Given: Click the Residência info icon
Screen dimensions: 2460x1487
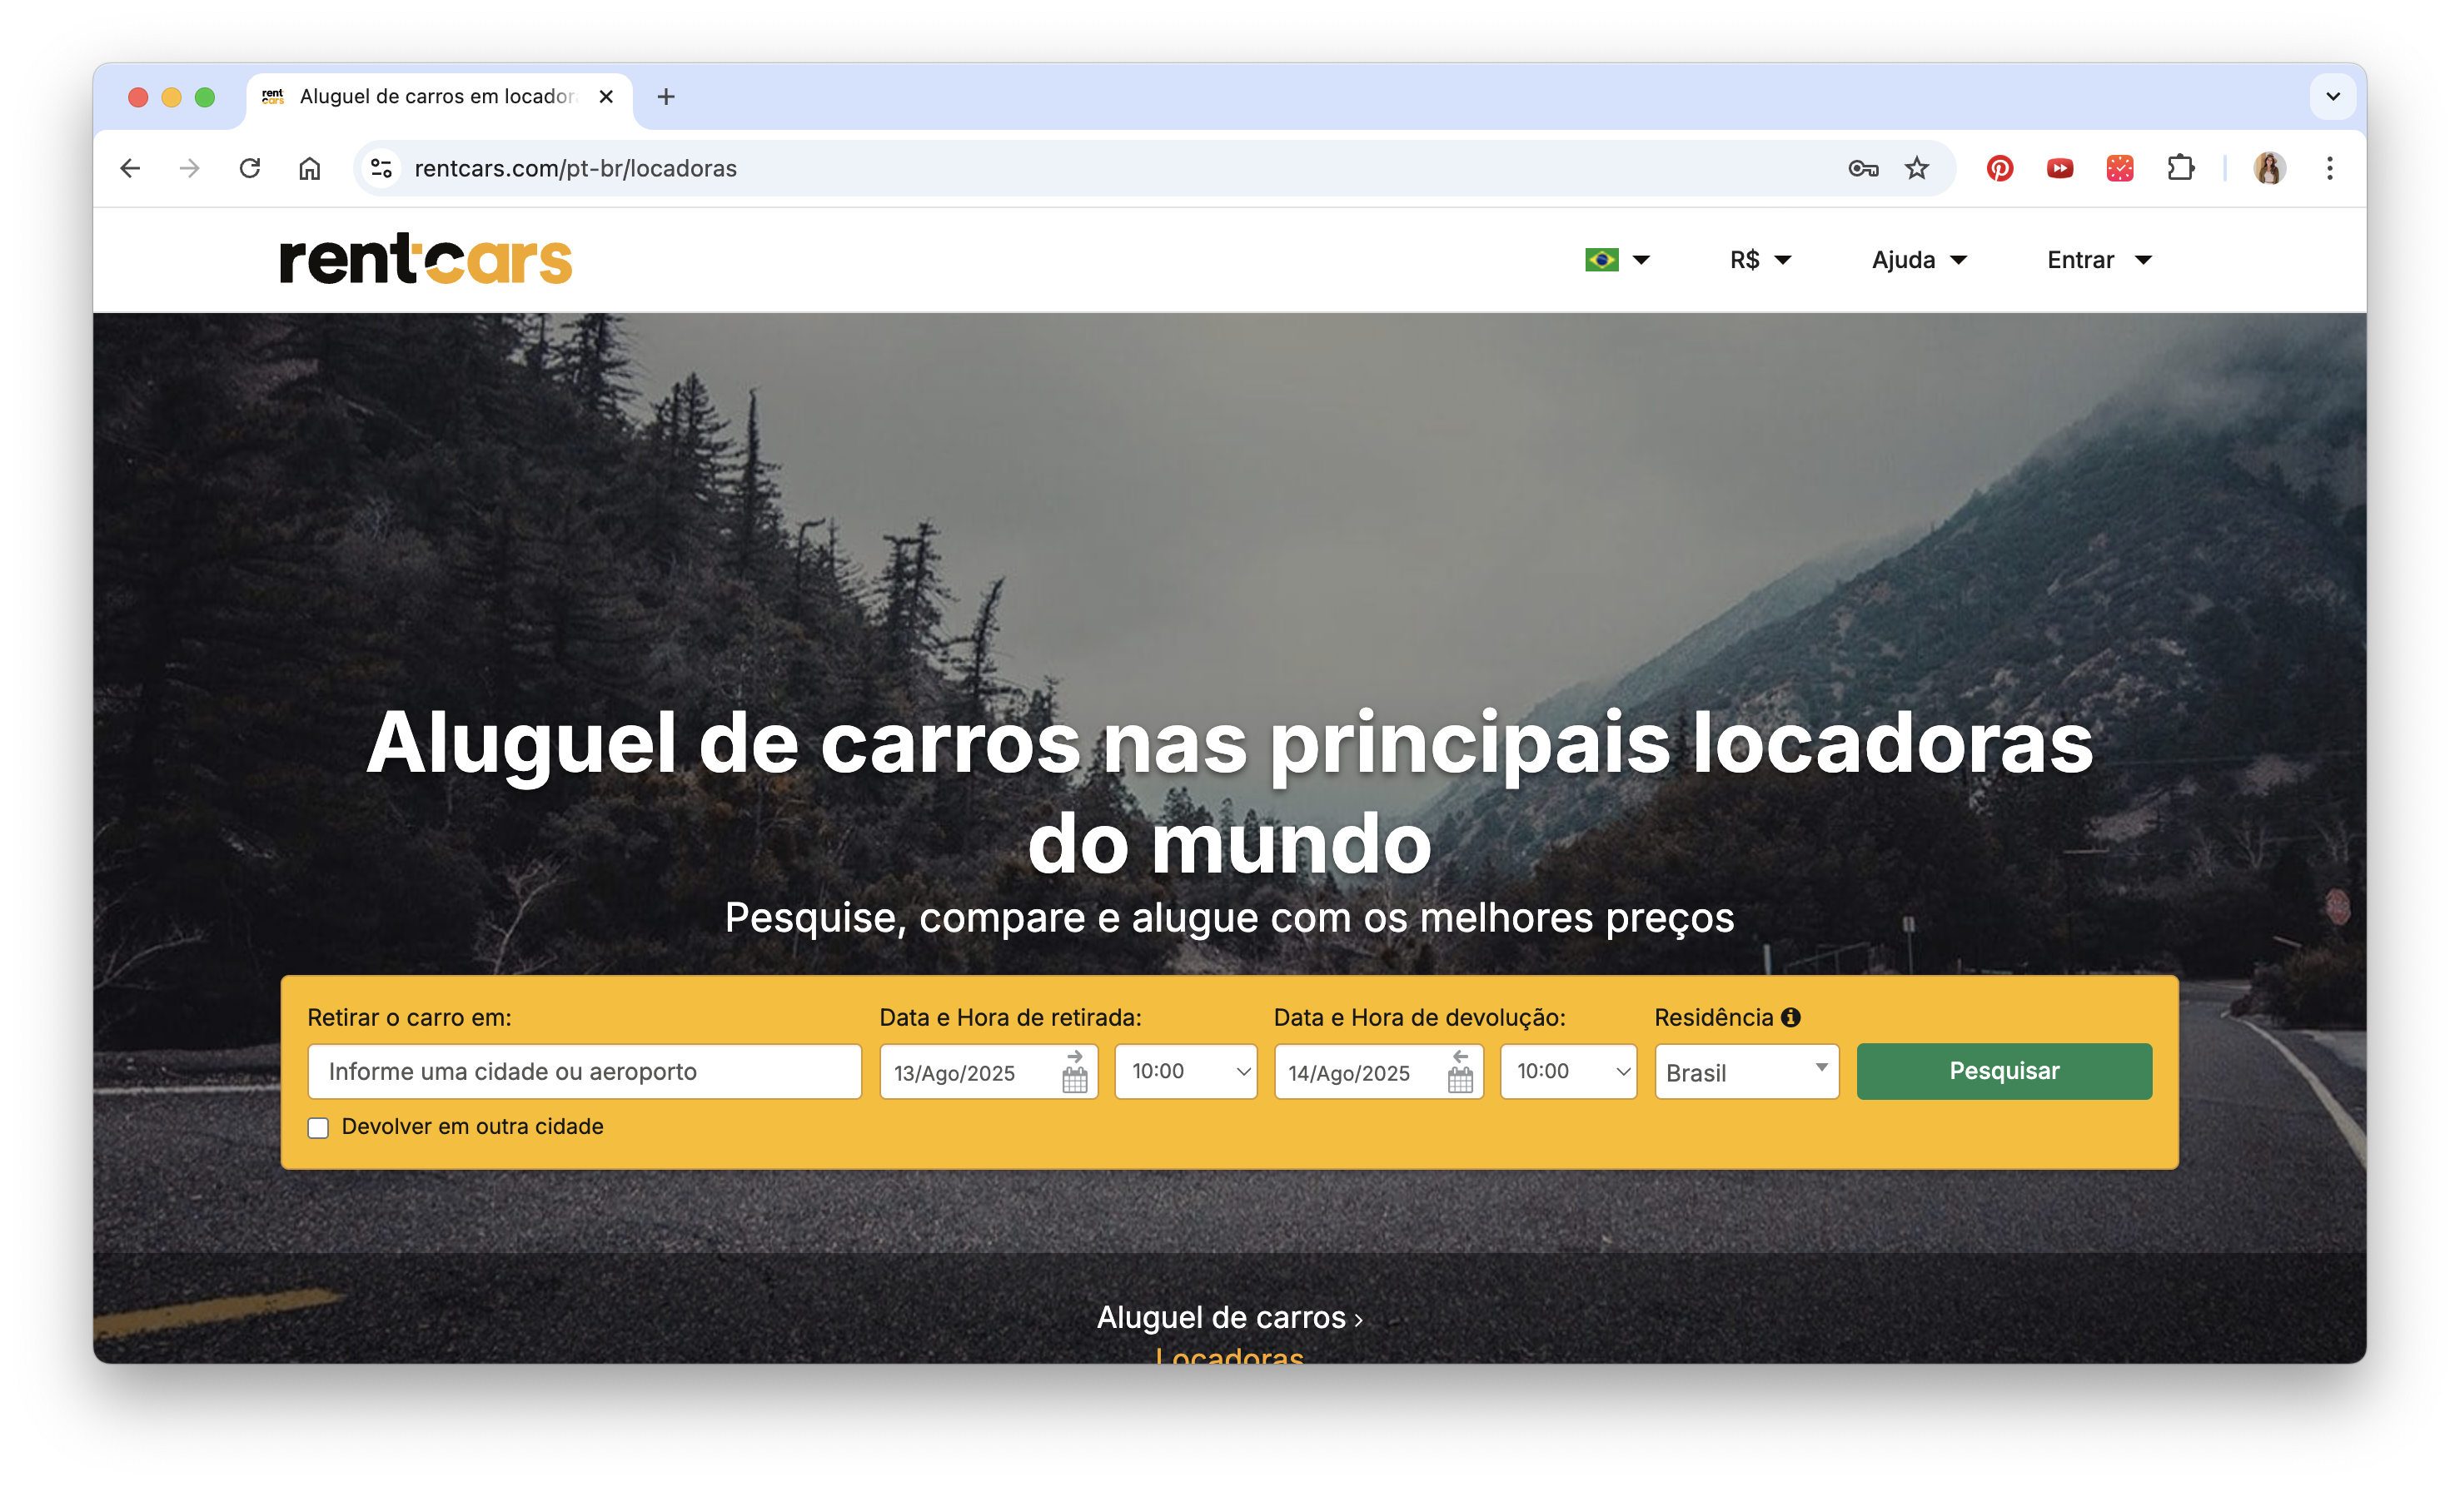Looking at the screenshot, I should tap(1791, 1017).
